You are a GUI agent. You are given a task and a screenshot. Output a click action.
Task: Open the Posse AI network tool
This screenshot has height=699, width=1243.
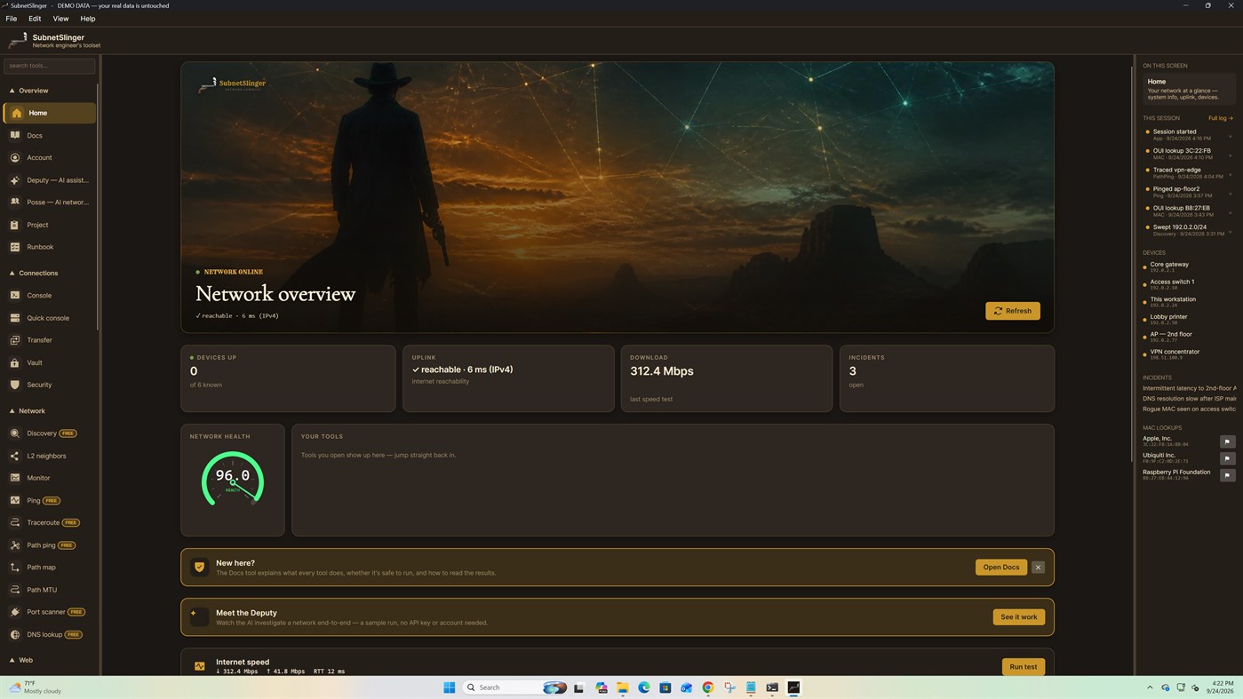click(x=49, y=202)
